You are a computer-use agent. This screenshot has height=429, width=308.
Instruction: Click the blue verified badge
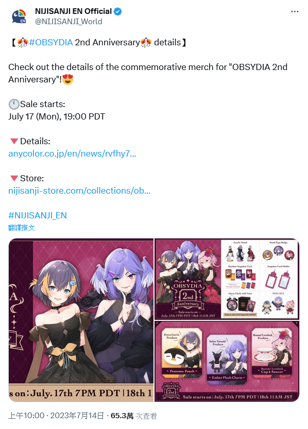click(x=118, y=11)
